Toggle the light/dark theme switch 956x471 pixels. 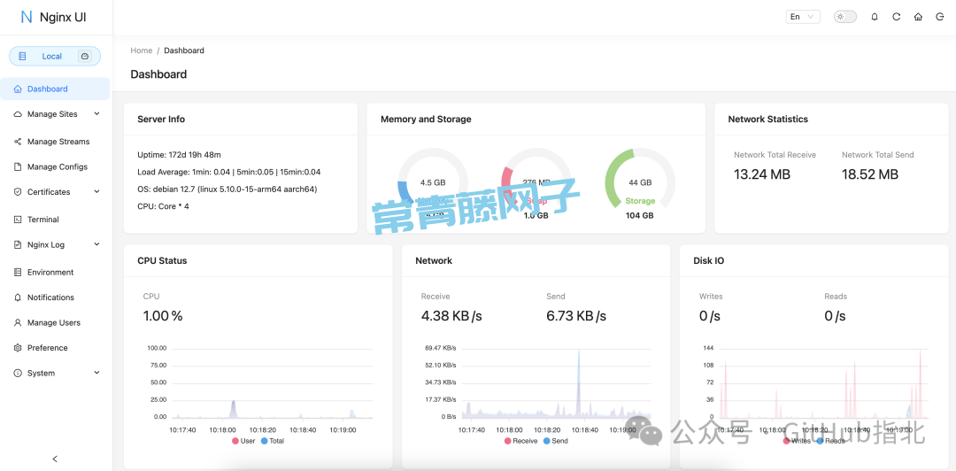(x=844, y=17)
